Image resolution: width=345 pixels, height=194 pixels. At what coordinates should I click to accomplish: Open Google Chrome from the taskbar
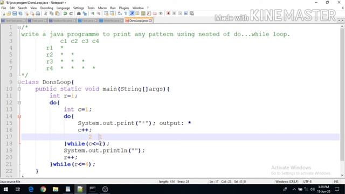coord(43,189)
